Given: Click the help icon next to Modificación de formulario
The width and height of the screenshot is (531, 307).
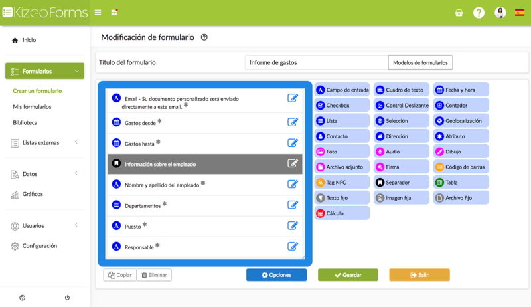Looking at the screenshot, I should pyautogui.click(x=204, y=37).
